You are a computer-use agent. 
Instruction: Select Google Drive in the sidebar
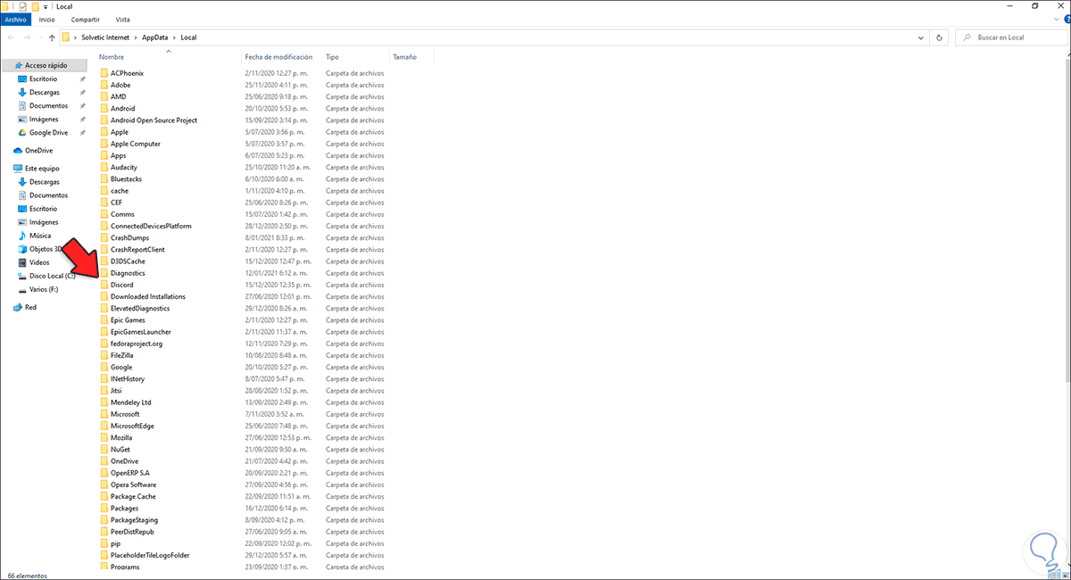39,132
